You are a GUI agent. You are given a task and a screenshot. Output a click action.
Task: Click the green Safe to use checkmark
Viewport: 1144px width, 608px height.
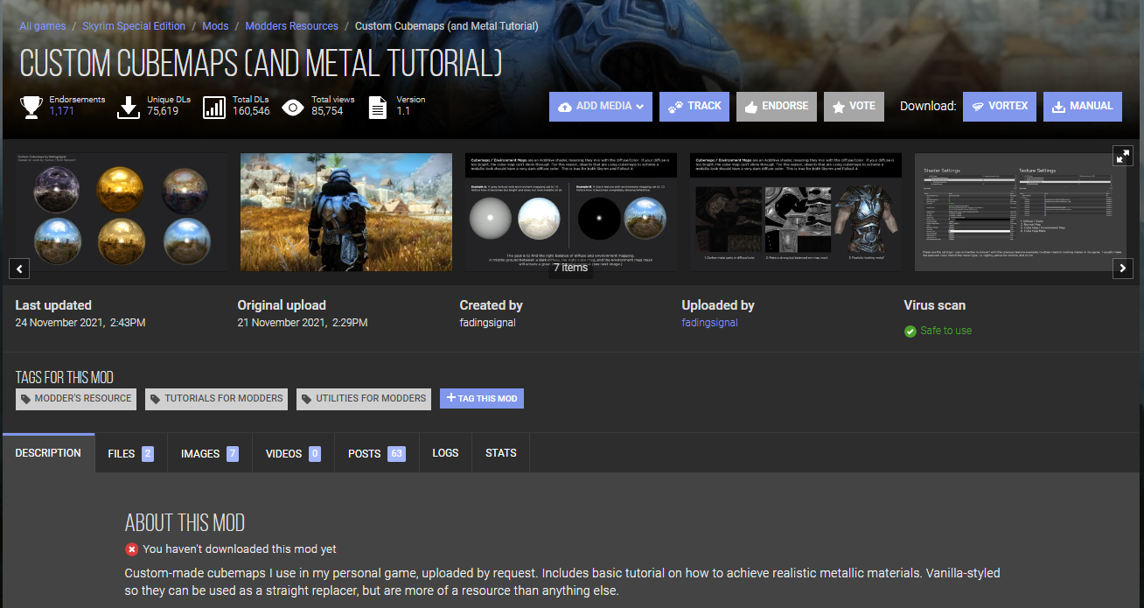910,332
